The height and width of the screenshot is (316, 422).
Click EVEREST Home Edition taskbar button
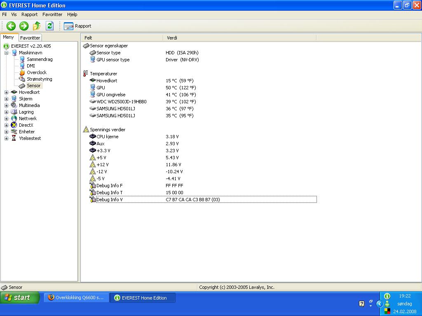pyautogui.click(x=143, y=298)
